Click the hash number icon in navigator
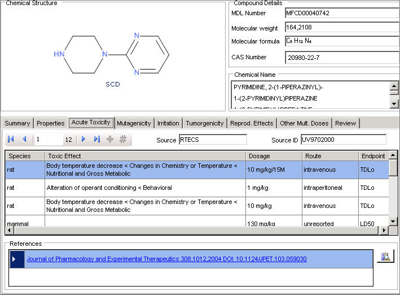The image size is (400, 295). click(122, 140)
